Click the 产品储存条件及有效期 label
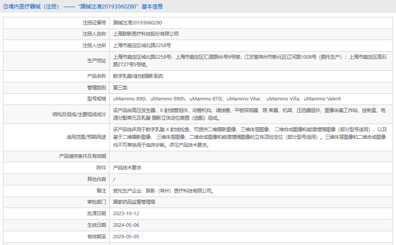Image resolution: width=396 pixels, height=245 pixels. click(82, 156)
